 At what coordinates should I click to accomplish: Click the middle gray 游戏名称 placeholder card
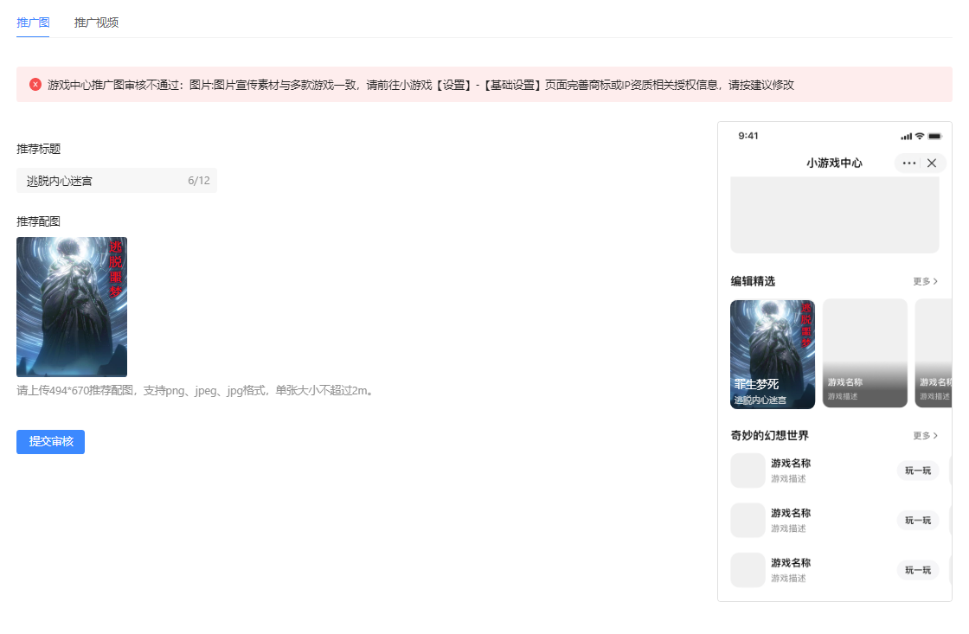click(865, 354)
